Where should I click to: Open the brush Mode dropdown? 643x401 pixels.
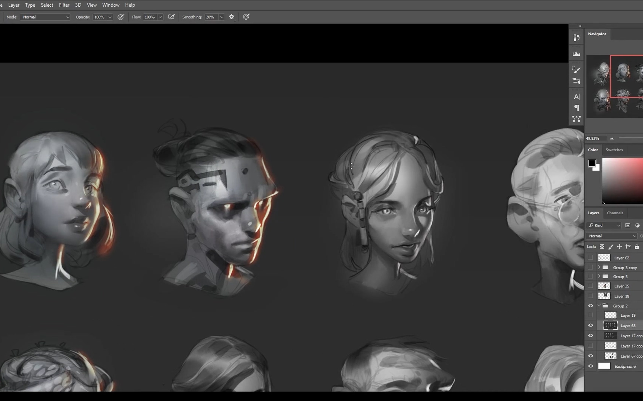pos(45,17)
